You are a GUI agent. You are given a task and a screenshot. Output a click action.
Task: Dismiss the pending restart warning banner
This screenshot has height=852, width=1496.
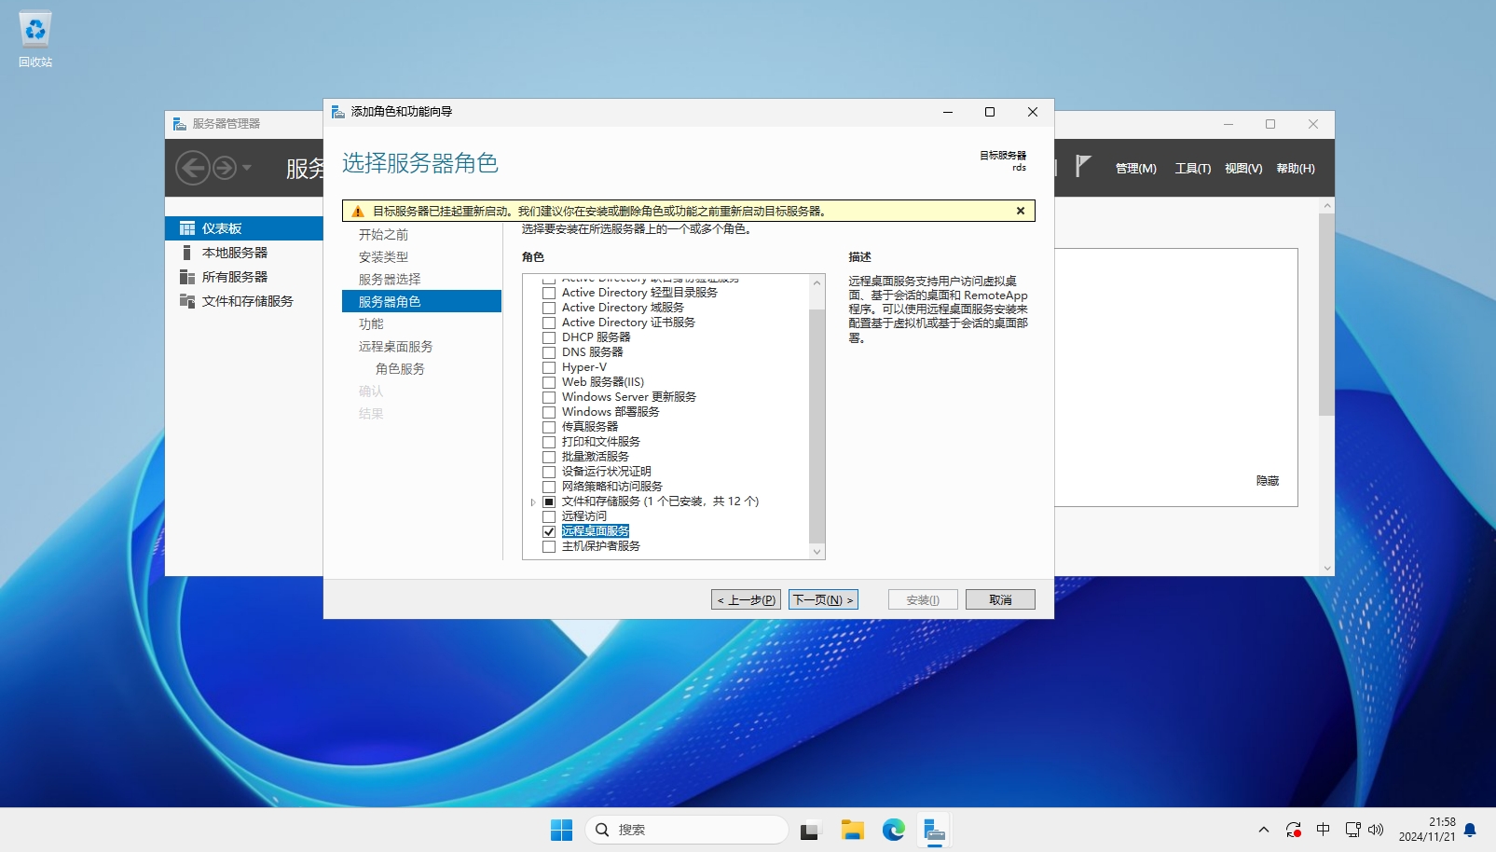pos(1021,211)
